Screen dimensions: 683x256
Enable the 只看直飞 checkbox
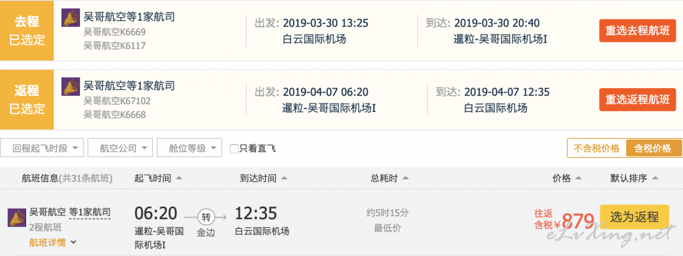[x=234, y=149]
